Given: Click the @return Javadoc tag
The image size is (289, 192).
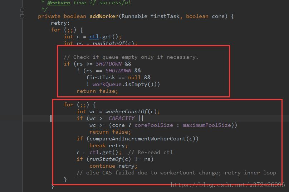Looking at the screenshot, I should point(59,3).
